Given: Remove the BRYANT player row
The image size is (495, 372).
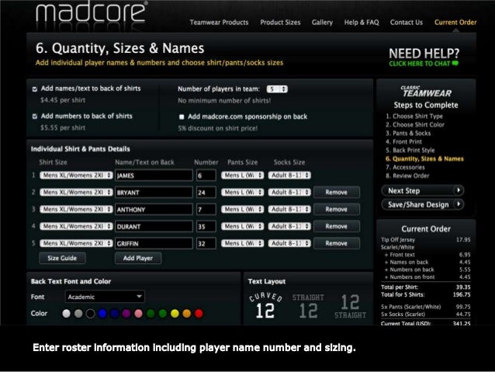Looking at the screenshot, I should [337, 192].
